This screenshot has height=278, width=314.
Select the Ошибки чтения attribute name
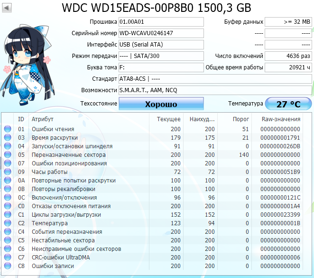53,129
